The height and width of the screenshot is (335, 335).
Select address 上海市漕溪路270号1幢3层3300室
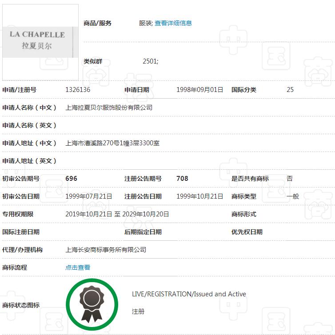click(x=112, y=143)
